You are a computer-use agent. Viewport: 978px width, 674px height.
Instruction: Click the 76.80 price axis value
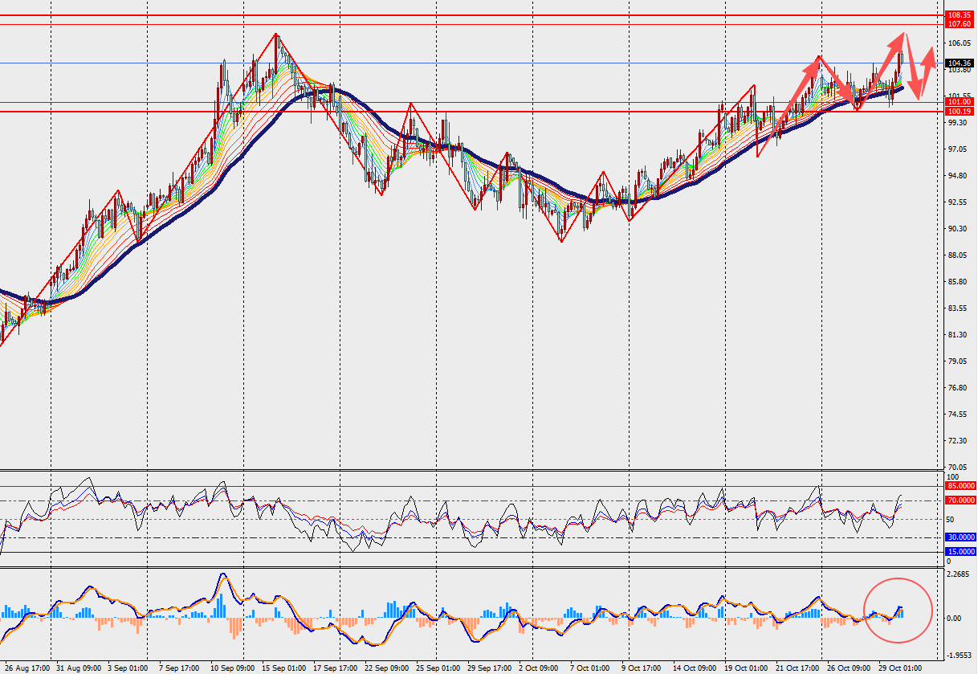click(956, 388)
